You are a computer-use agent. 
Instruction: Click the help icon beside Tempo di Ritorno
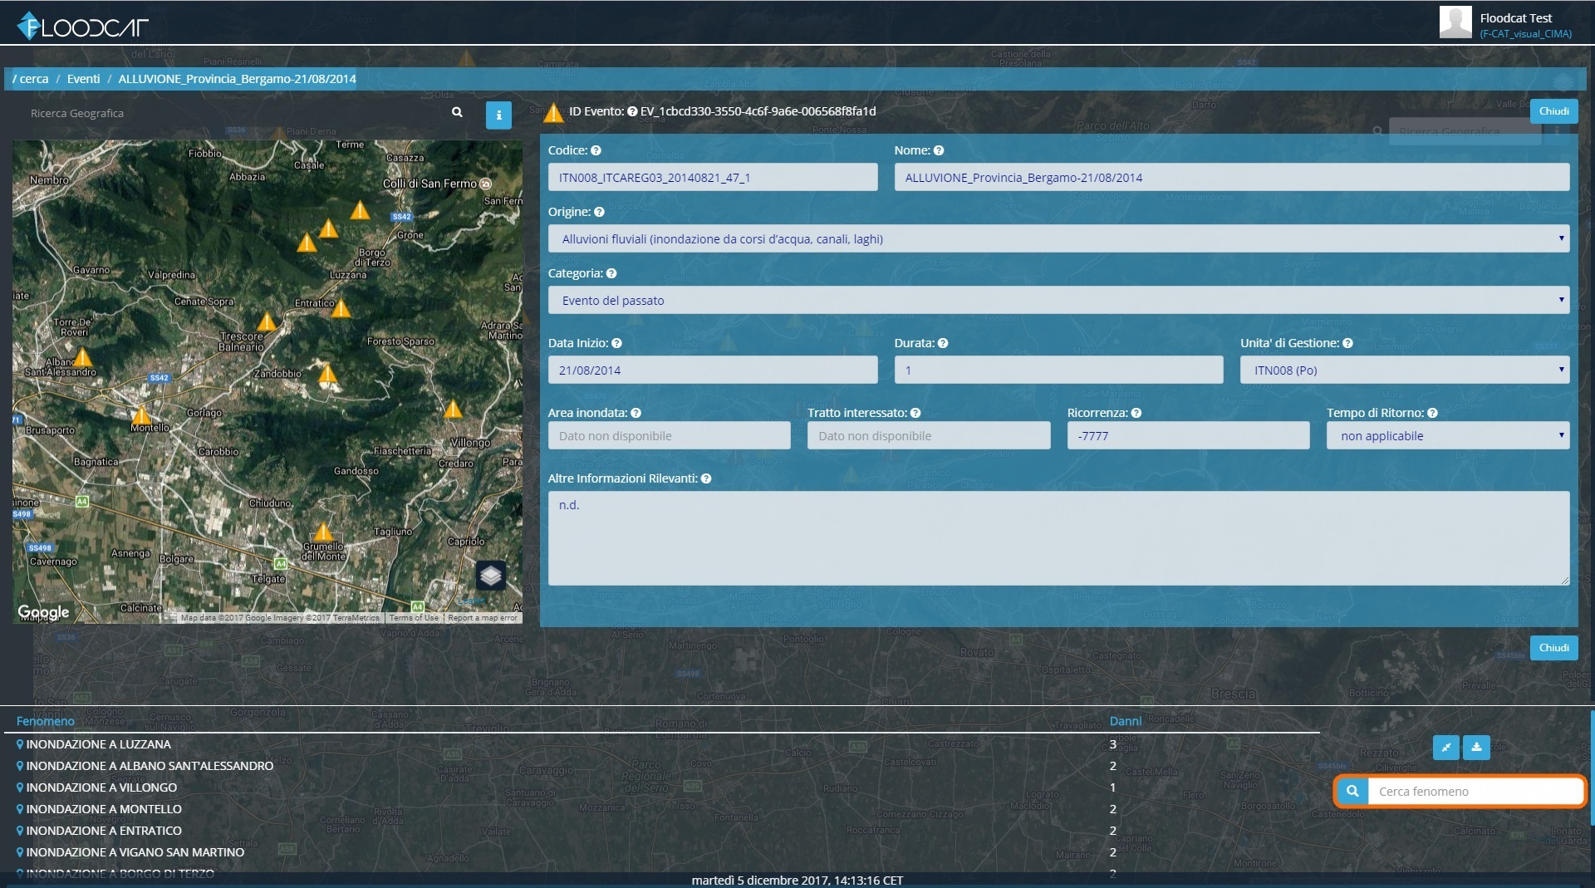point(1432,413)
